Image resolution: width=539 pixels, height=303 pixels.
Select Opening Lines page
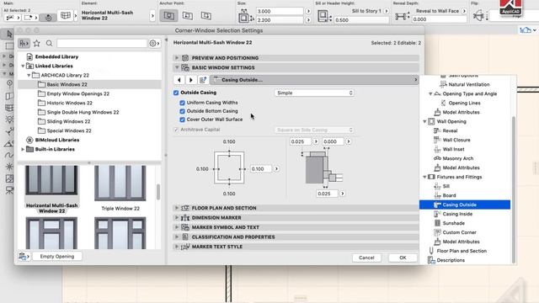pyautogui.click(x=464, y=103)
